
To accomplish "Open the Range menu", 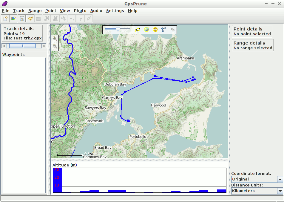I will (x=35, y=11).
